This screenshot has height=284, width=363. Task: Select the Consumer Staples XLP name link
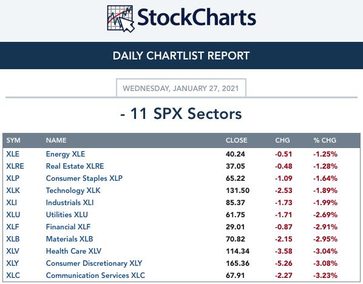pyautogui.click(x=84, y=178)
